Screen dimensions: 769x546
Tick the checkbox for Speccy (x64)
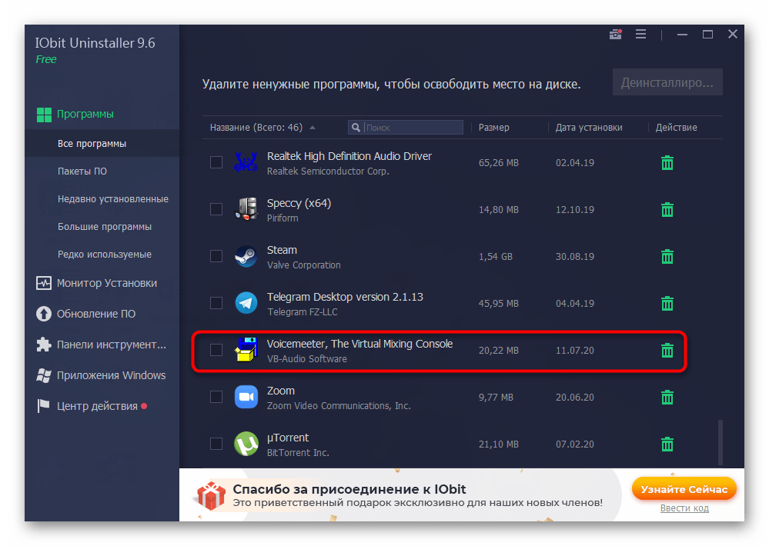216,209
